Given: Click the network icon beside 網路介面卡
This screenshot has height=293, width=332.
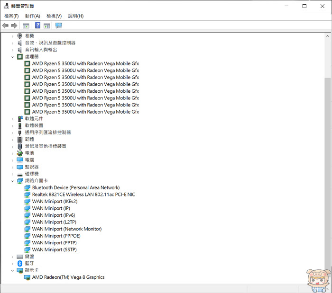Looking at the screenshot, I should pyautogui.click(x=20, y=181).
